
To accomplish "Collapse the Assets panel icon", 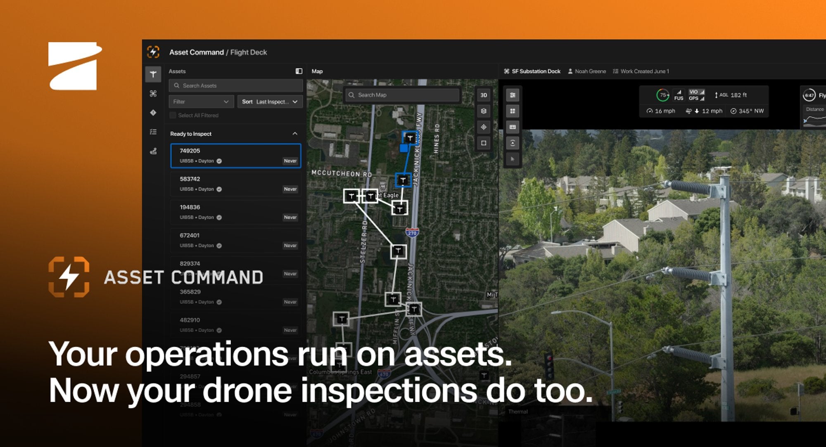I will tap(299, 71).
